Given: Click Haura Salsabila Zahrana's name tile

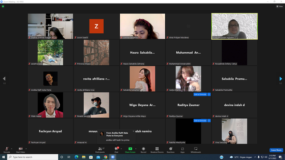Looking at the screenshot, I should 142,52.
